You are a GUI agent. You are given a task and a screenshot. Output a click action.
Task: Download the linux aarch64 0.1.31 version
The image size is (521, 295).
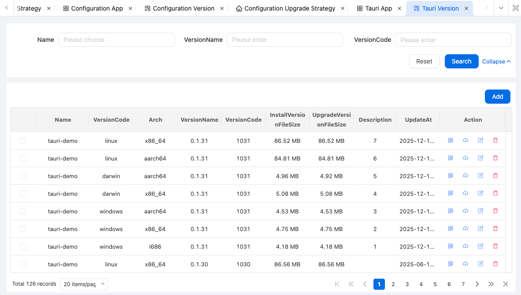(x=466, y=158)
